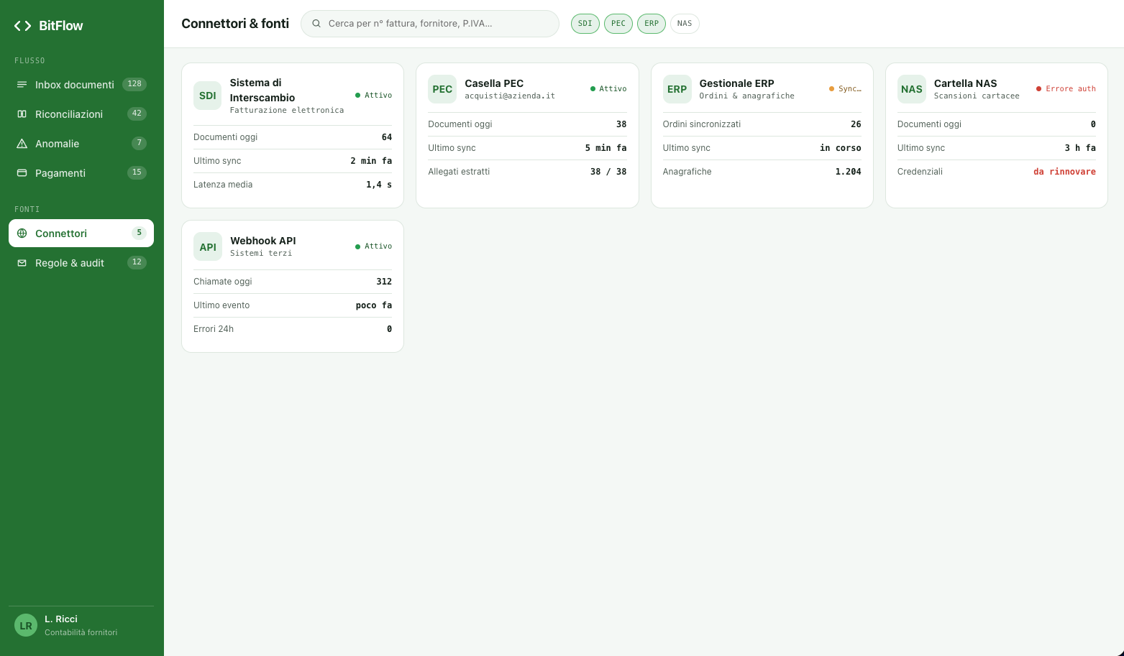Open the Gestionale ERP card title

tap(736, 83)
